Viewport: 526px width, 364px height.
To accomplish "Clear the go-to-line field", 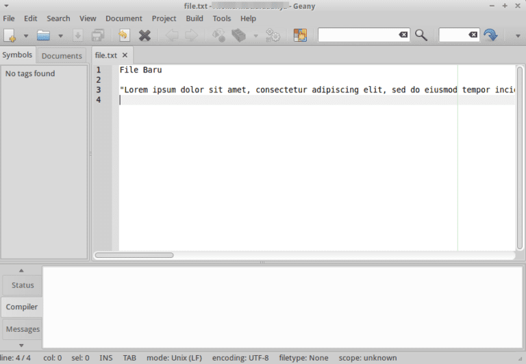I will (473, 35).
